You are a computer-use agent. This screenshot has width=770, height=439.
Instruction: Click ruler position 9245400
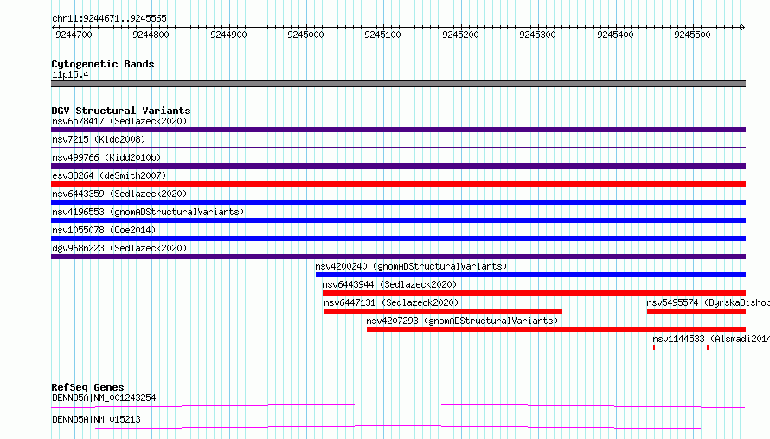click(x=615, y=35)
